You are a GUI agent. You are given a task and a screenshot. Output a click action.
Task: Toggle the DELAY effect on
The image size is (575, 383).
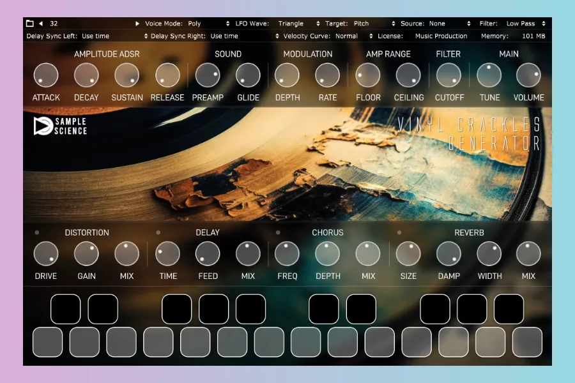click(x=158, y=232)
